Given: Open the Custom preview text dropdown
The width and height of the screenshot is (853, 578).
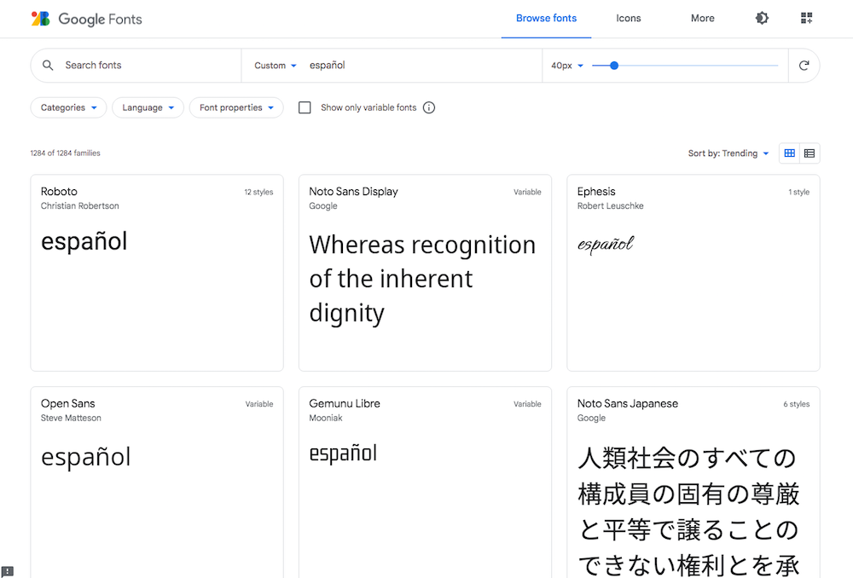Looking at the screenshot, I should point(276,66).
